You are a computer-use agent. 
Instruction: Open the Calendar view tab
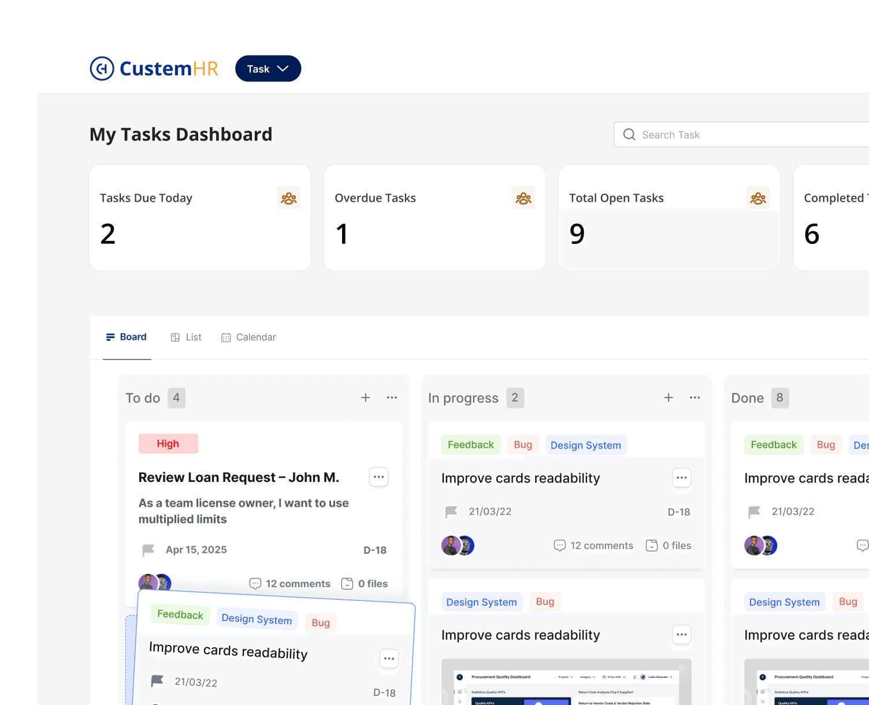click(x=248, y=337)
